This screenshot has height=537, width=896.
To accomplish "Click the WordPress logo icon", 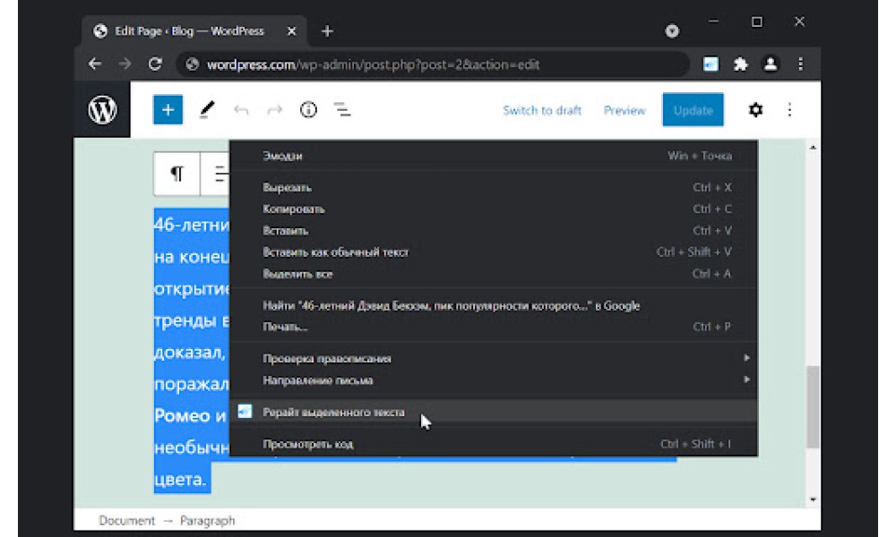I will [x=102, y=109].
